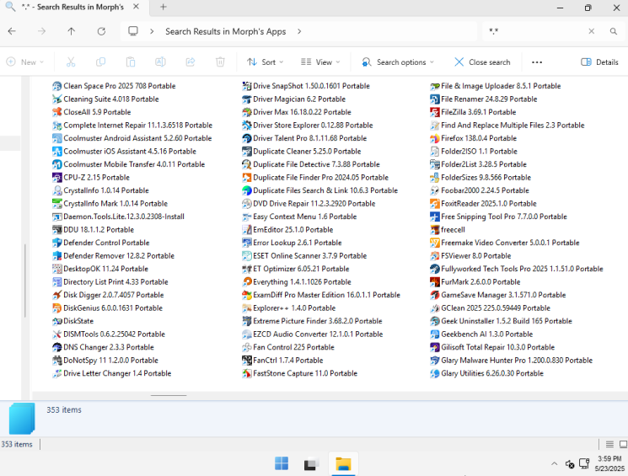Click the DiskGenius 6.0.0.1631 Portable icon

click(56, 308)
